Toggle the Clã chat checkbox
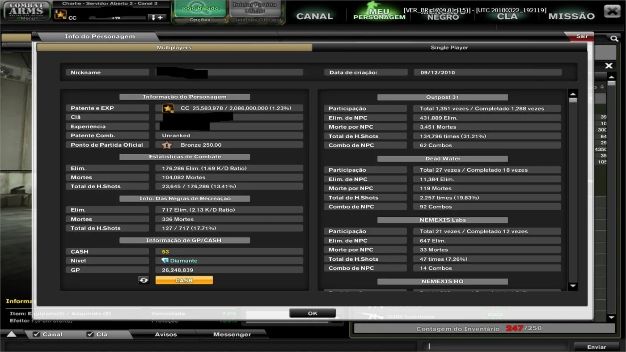The height and width of the screenshot is (352, 626). [90, 334]
